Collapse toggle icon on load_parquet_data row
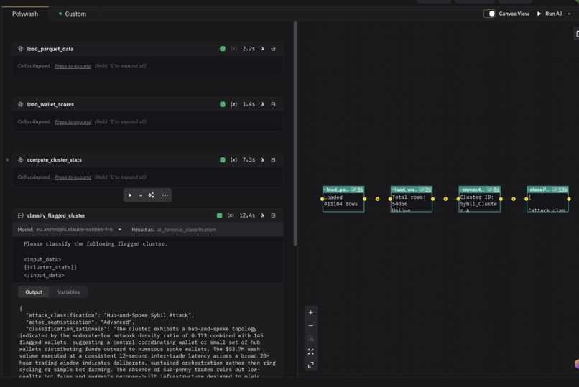Viewport: 579px width, 387px height. click(x=273, y=49)
